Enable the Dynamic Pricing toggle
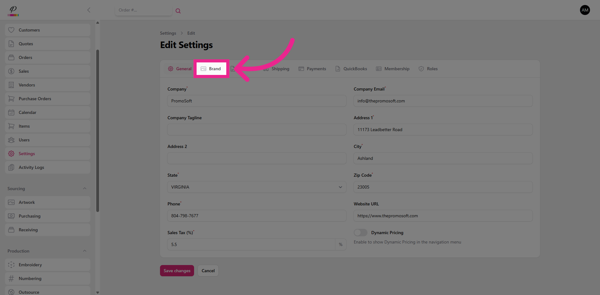Viewport: 600px width, 295px height. pyautogui.click(x=360, y=233)
